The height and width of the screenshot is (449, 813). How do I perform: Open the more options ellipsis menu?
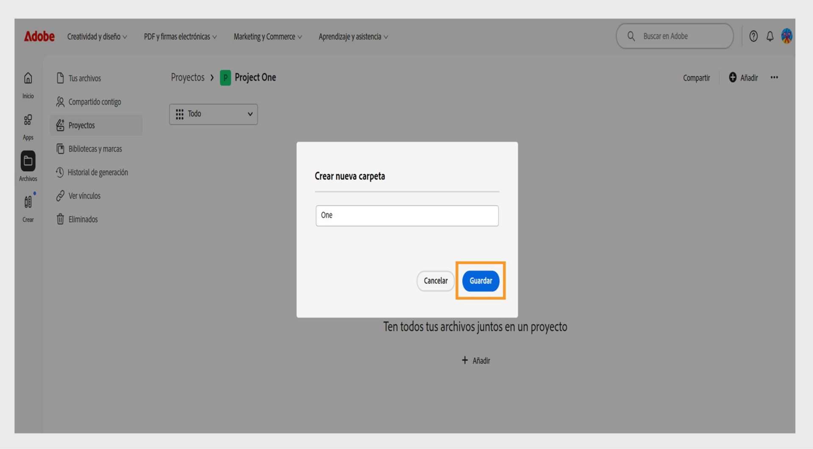(x=774, y=77)
